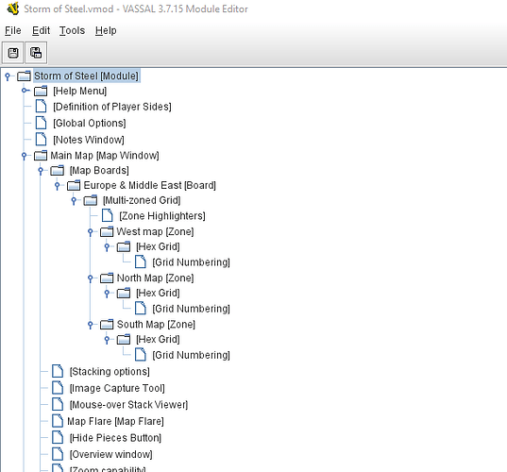
Task: Collapse the Main Map node
Action: pos(24,156)
